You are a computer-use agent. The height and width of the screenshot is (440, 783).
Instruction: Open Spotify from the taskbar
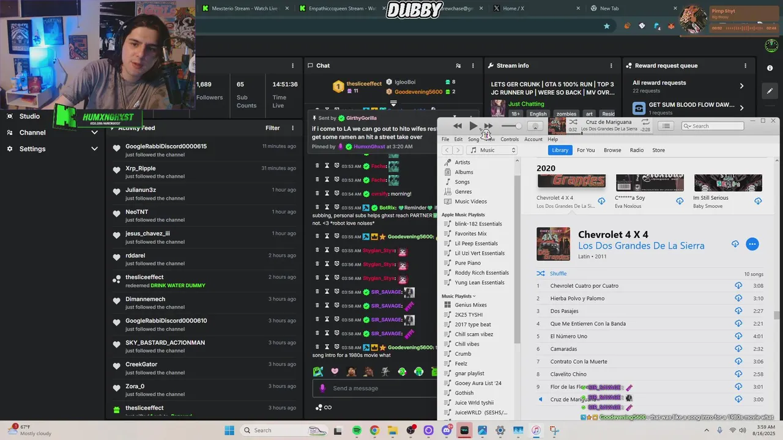357,430
